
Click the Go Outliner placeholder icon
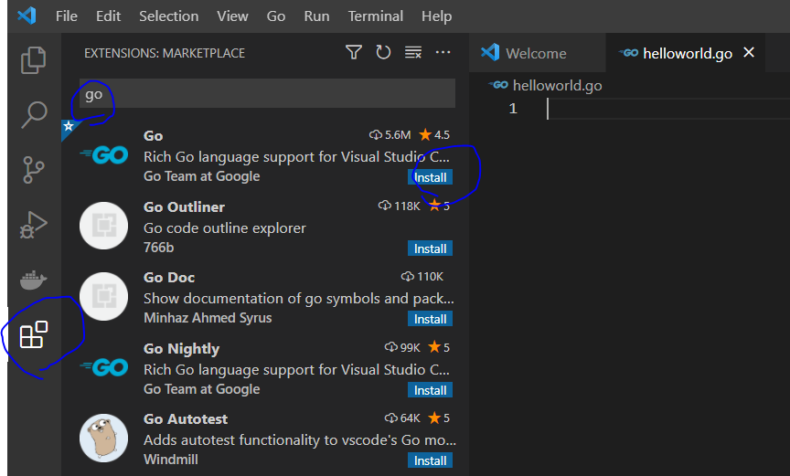104,226
